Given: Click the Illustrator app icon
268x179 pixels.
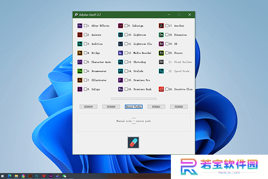Looking at the screenshot, I should 80,80.
